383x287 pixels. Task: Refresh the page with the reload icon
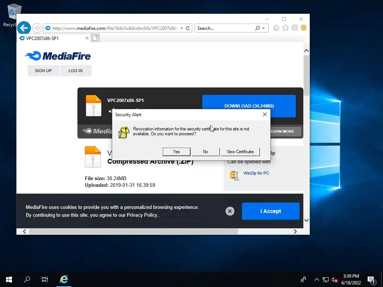click(188, 28)
